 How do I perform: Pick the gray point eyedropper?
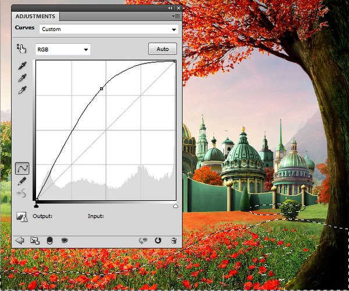click(22, 78)
